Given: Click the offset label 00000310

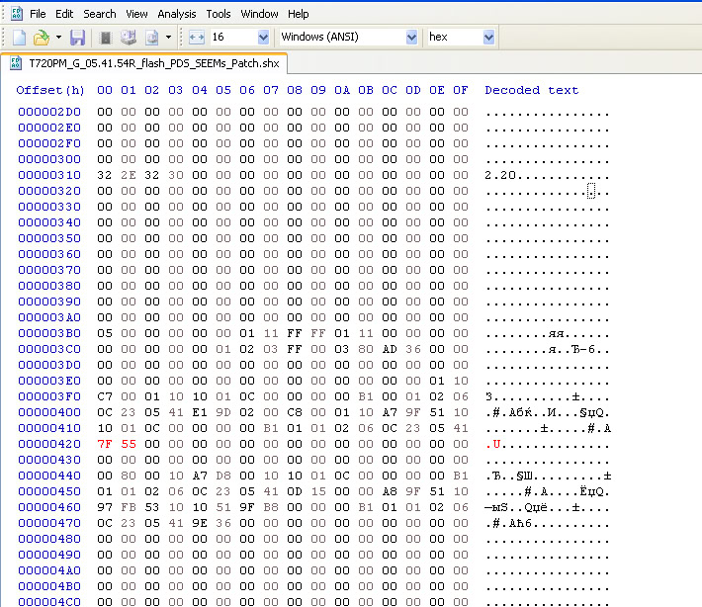Looking at the screenshot, I should point(49,175).
